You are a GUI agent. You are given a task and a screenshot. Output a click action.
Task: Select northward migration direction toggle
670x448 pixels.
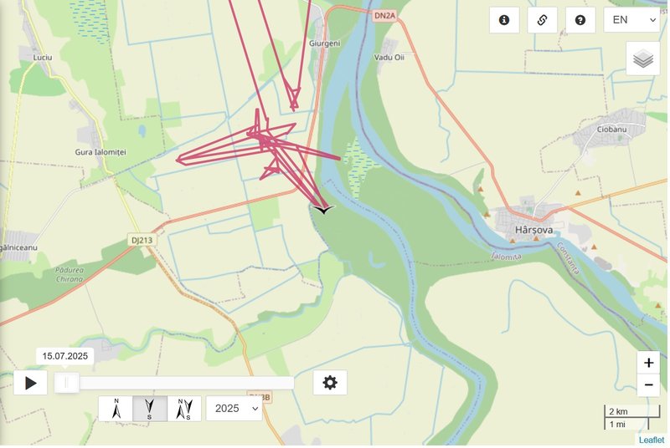[116, 409]
